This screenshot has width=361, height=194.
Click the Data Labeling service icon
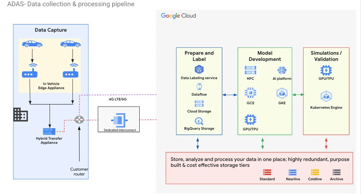point(199,69)
